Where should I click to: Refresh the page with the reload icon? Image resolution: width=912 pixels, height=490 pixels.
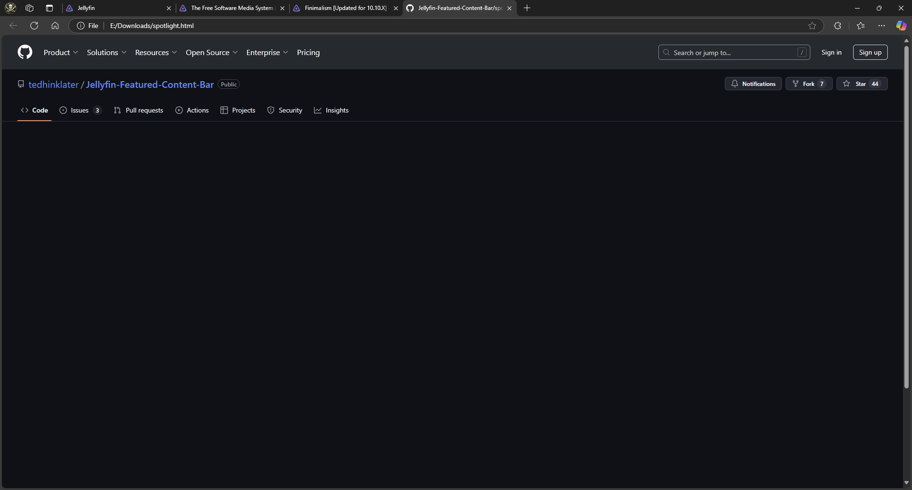click(x=34, y=26)
